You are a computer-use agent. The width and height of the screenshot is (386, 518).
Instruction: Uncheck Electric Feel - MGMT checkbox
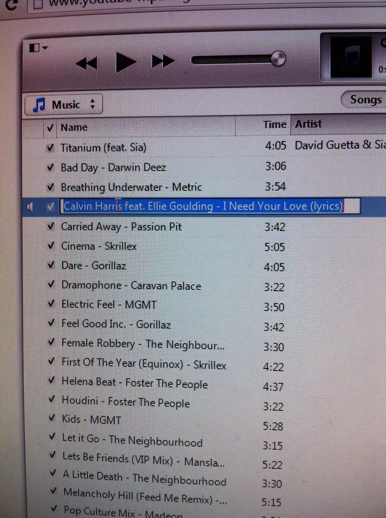click(51, 303)
